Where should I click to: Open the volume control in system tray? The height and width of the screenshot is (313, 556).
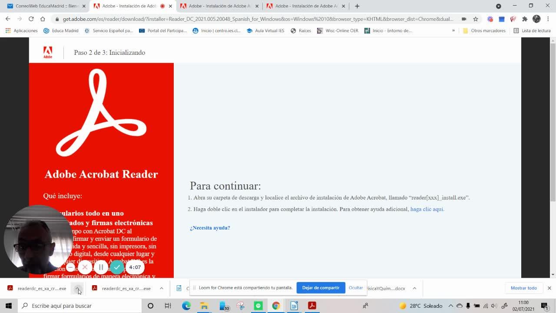(x=494, y=306)
